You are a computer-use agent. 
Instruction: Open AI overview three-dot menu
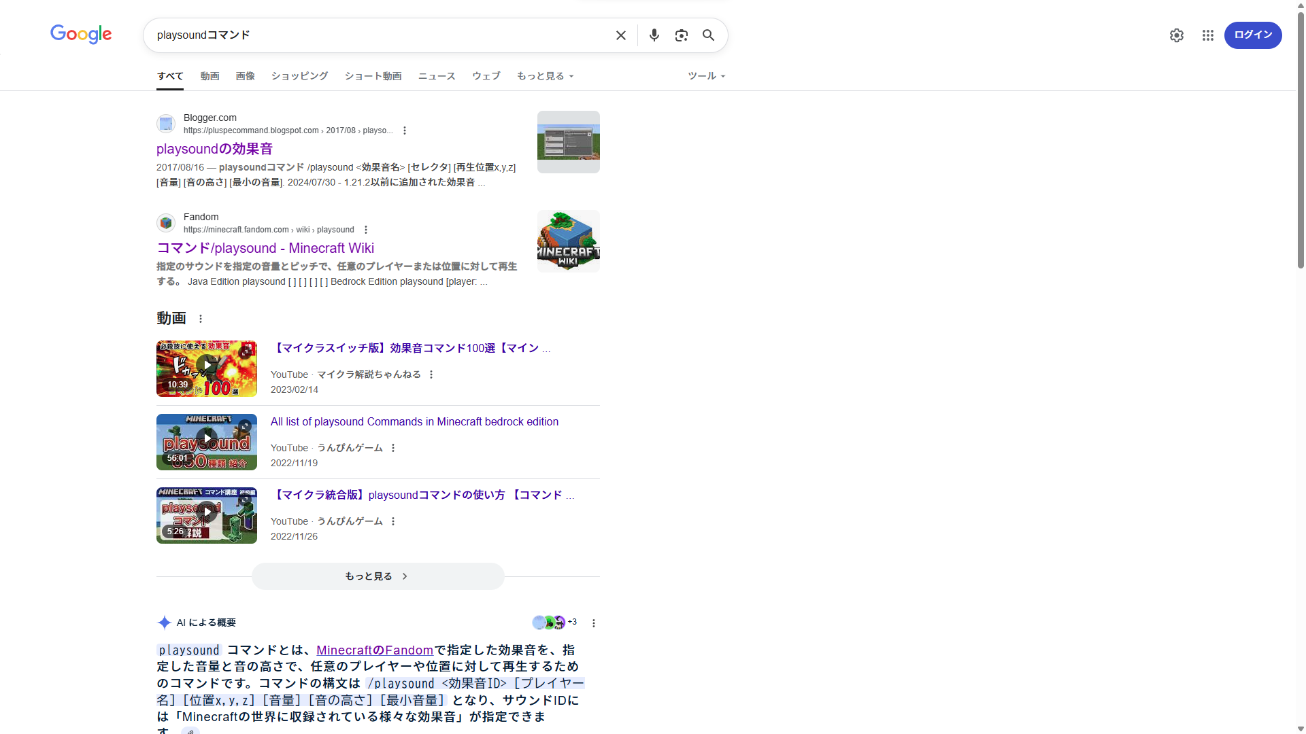pos(594,623)
